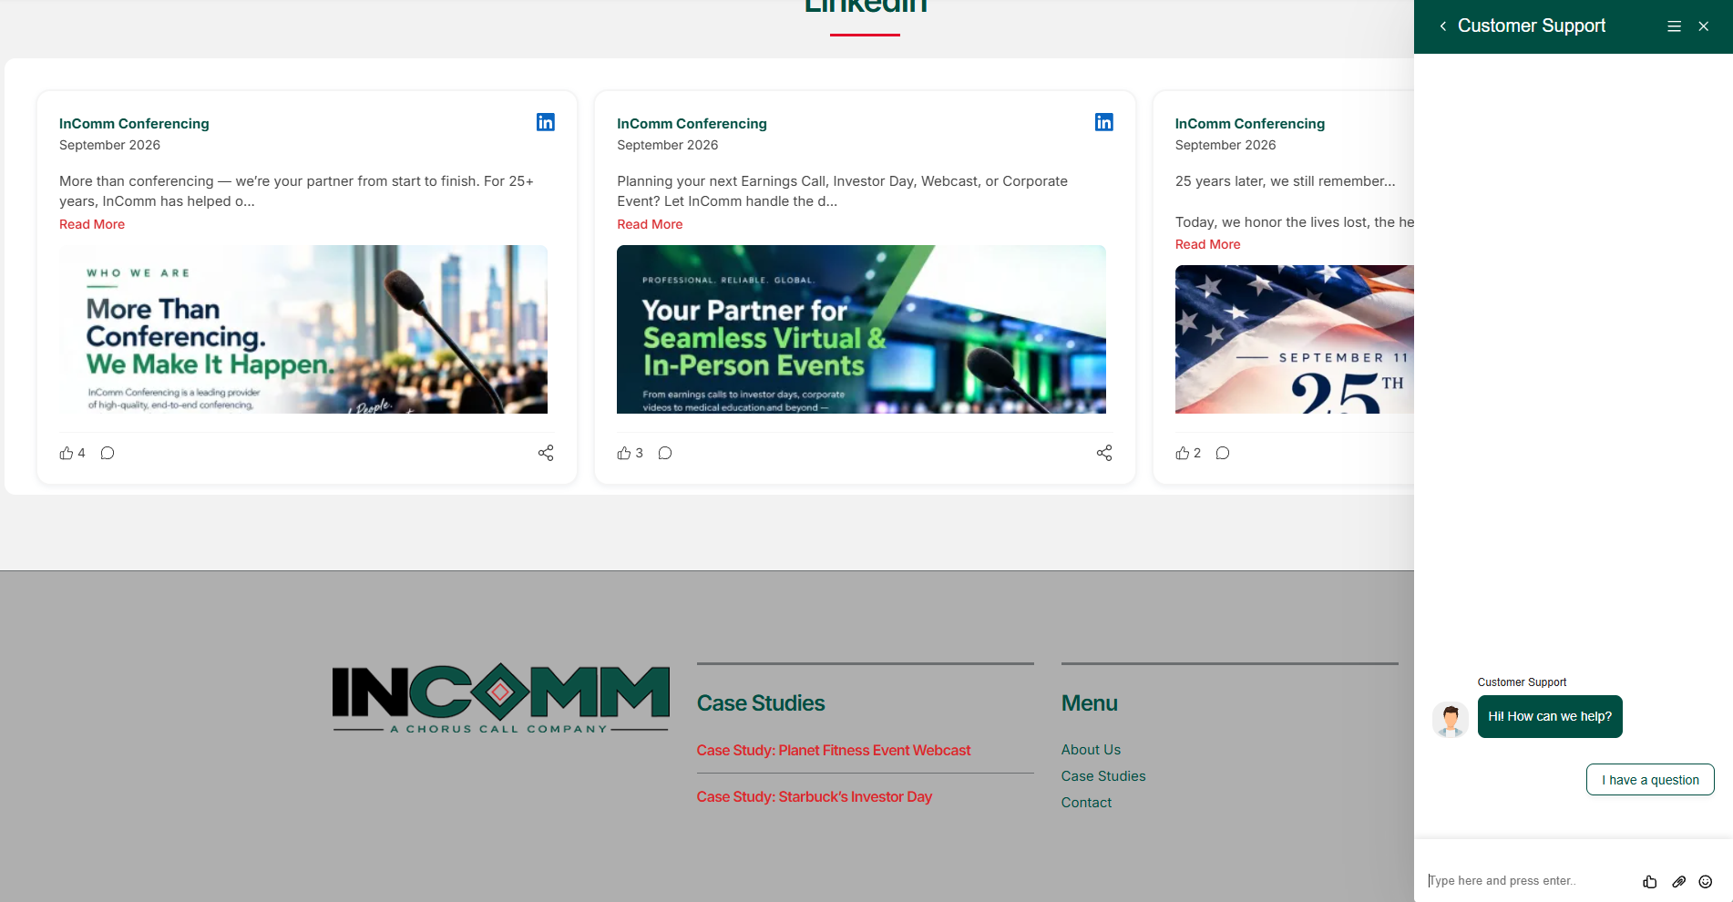Read More on 'Planning your next Earnings Call' post
Viewport: 1733px width, 902px height.
coord(650,224)
